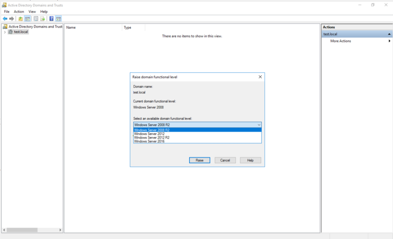Select Active Directory Domains and Trusts root node

35,26
